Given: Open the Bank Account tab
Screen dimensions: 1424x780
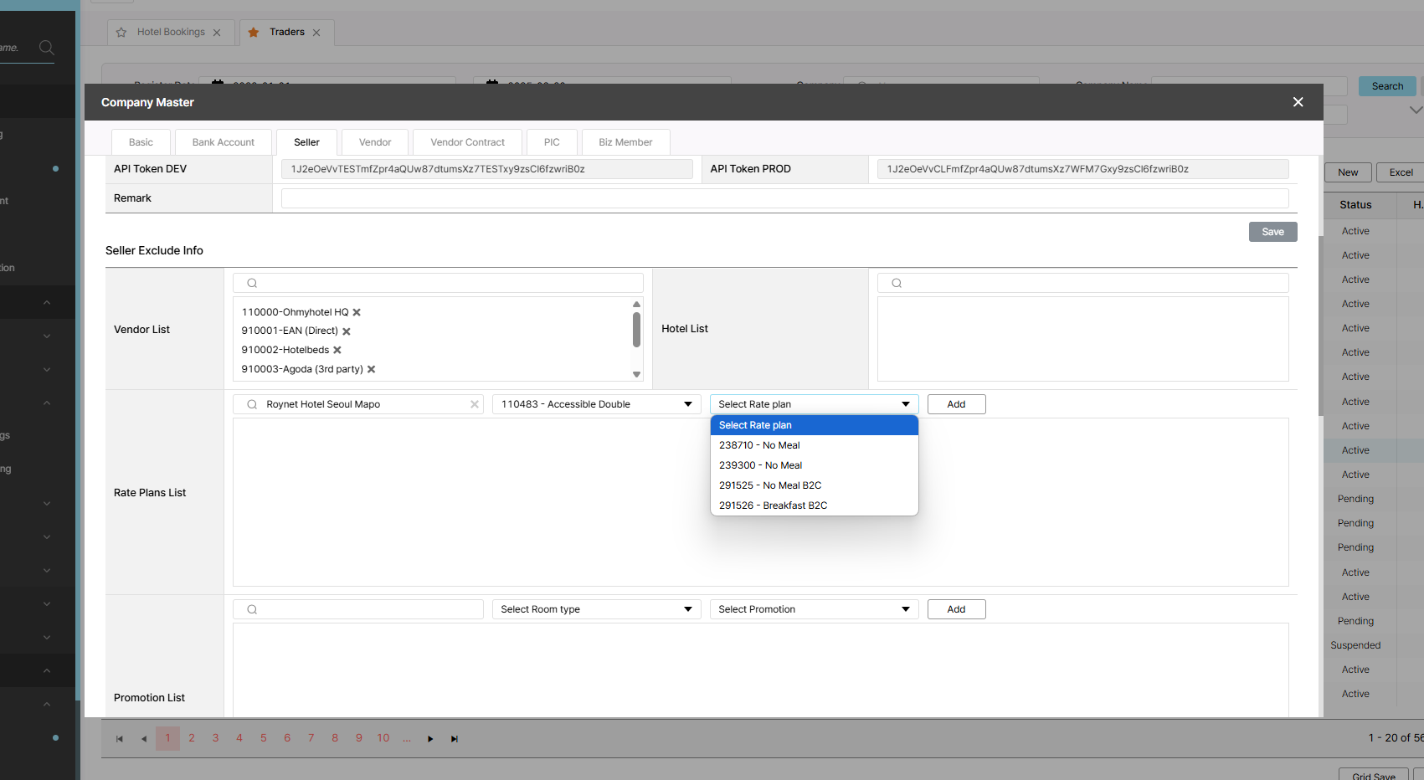Looking at the screenshot, I should pos(223,142).
